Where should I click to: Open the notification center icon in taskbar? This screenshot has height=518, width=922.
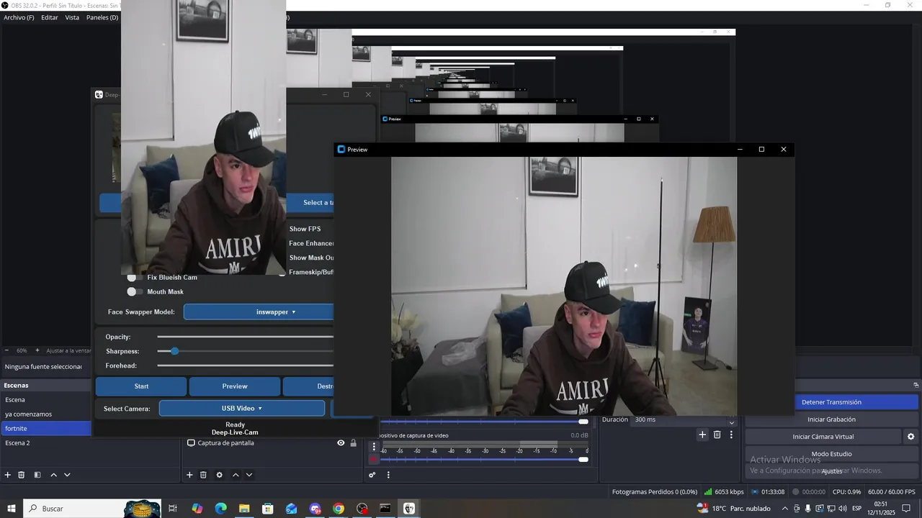coord(906,509)
